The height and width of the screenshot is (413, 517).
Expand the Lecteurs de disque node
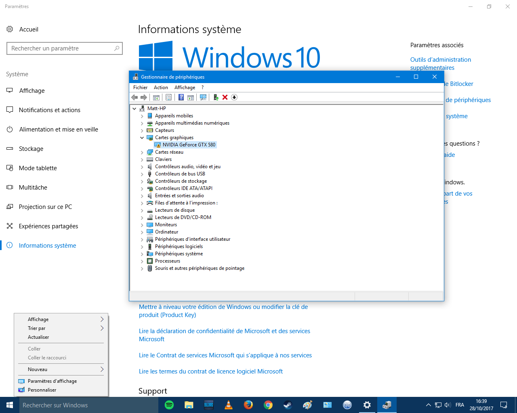[142, 211]
